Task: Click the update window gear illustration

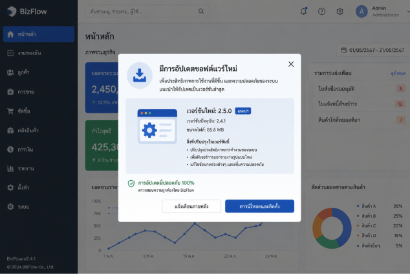Action: click(157, 126)
